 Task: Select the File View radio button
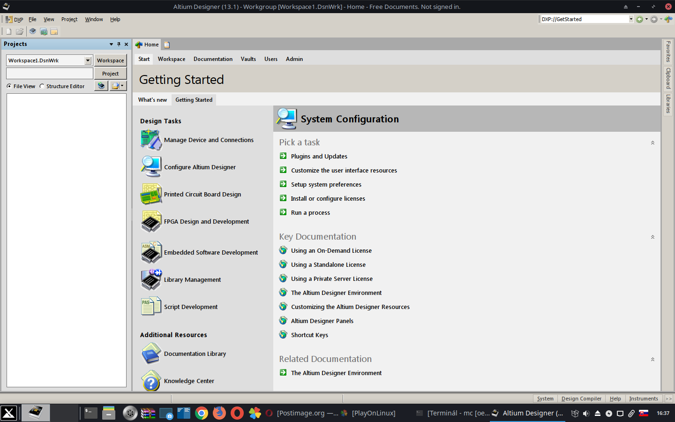point(9,86)
